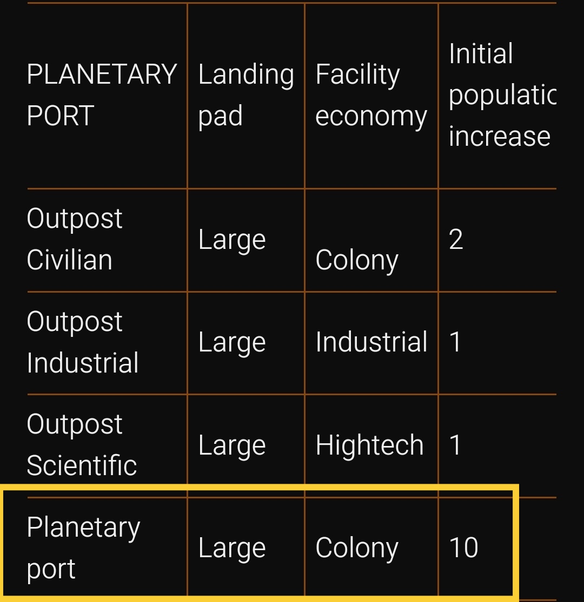Click Large in Outpost Industrial row

click(232, 343)
